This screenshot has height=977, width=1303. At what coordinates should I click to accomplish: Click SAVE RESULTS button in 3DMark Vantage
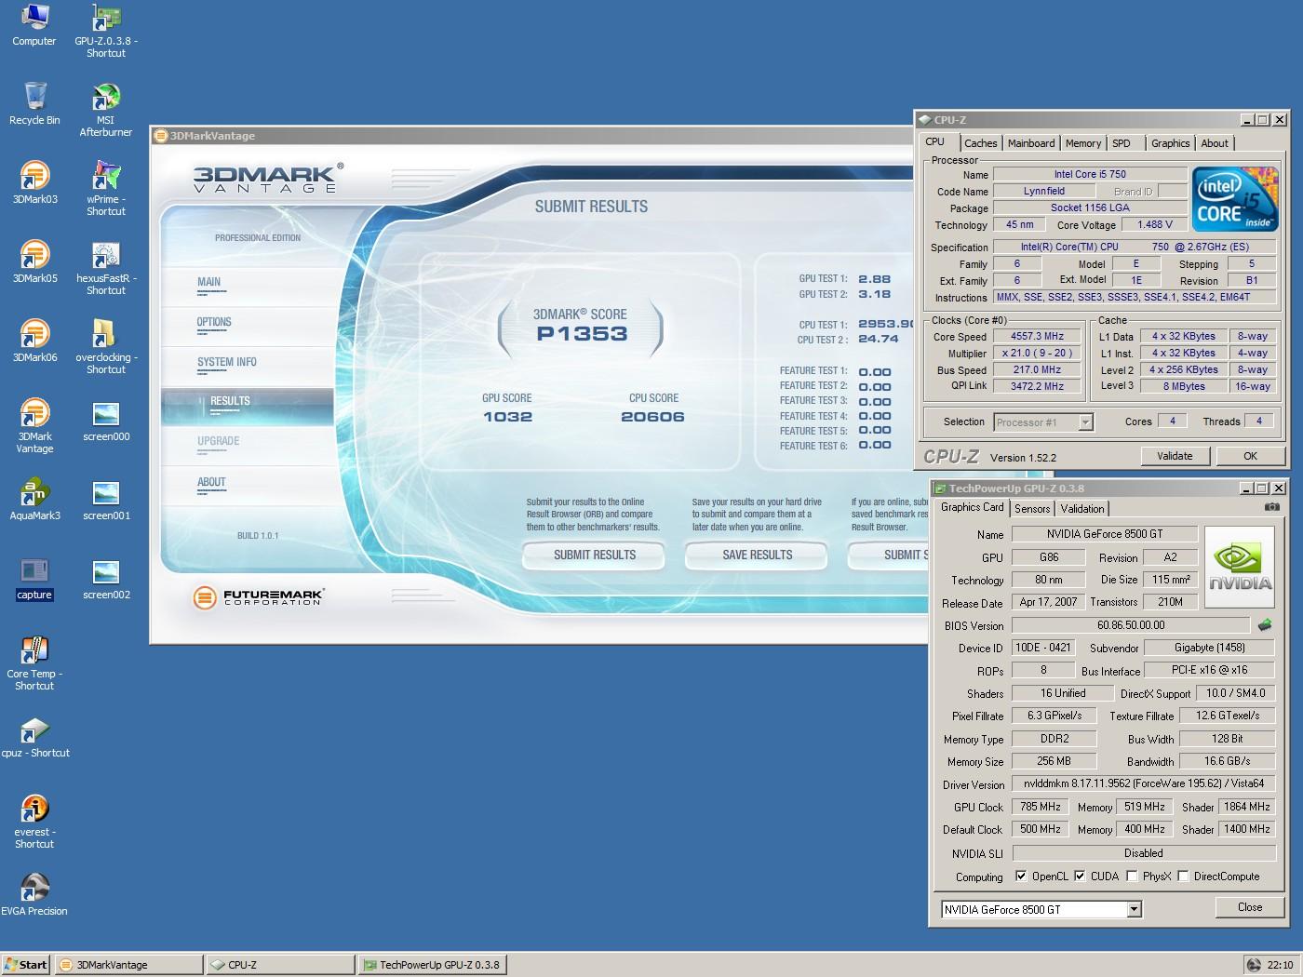coord(757,555)
